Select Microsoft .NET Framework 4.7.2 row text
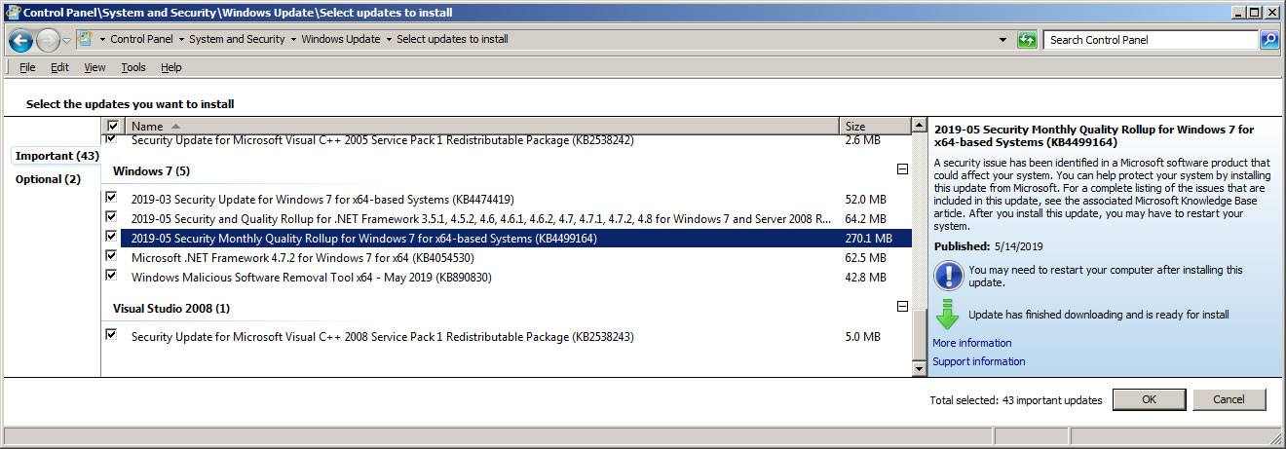Screen dimensions: 1286x449 303,258
